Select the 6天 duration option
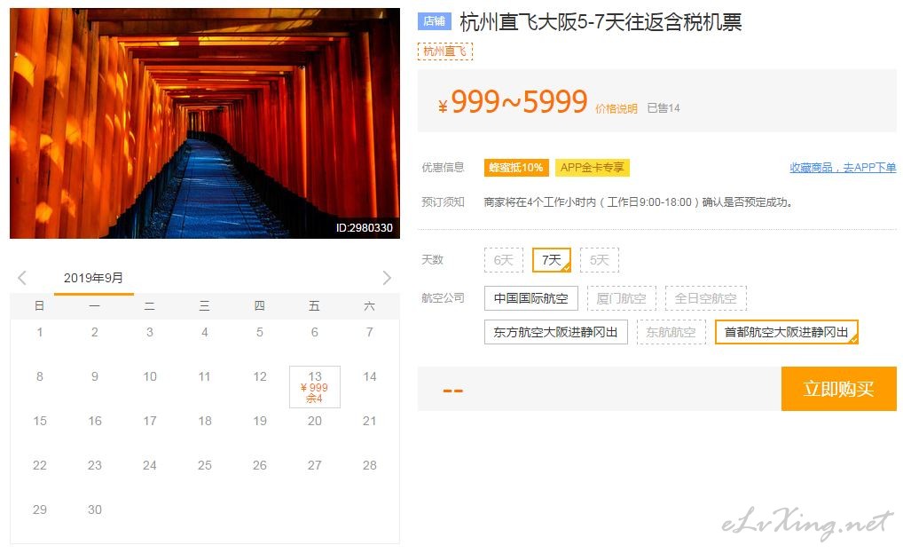903x553 pixels. click(x=503, y=260)
